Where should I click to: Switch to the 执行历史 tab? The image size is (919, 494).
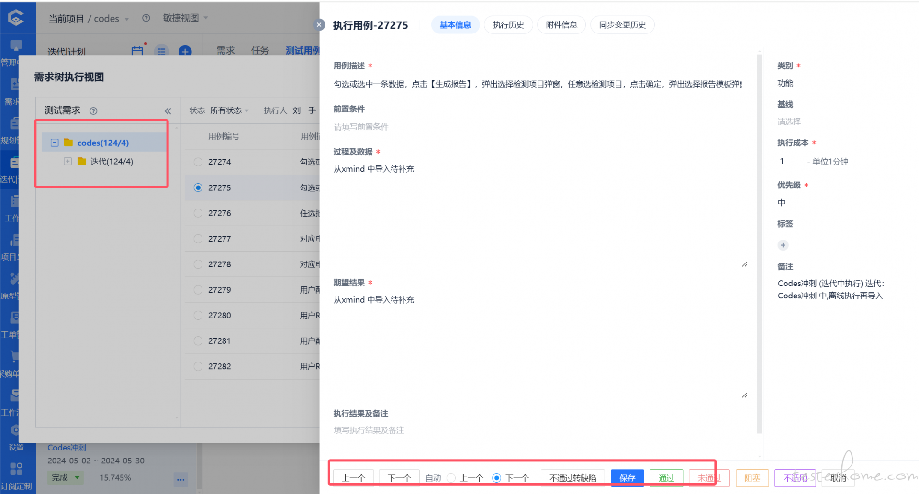coord(508,25)
